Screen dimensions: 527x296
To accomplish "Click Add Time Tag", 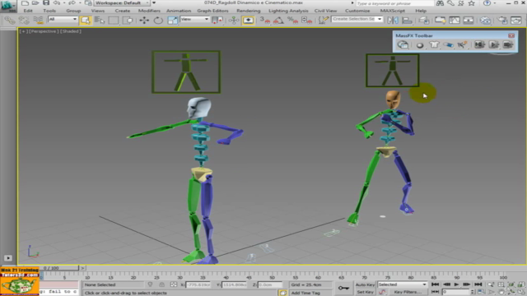I will tap(305, 293).
